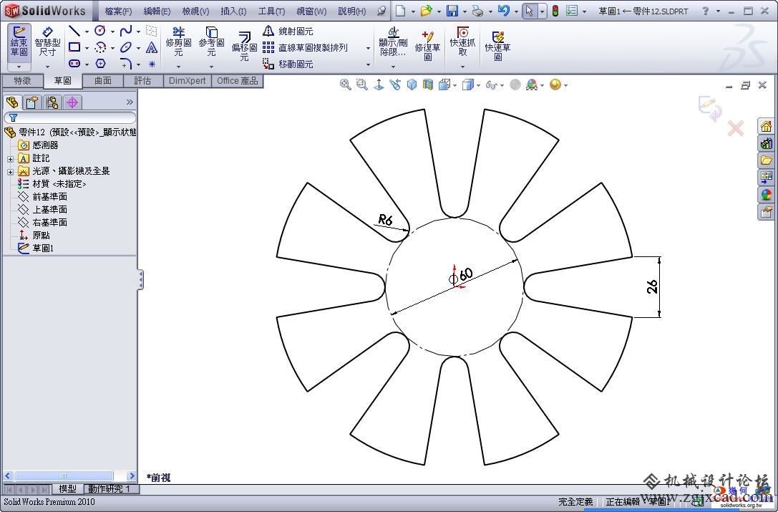This screenshot has width=778, height=512.
Task: Select the Spline sketch tool
Action: [x=125, y=32]
